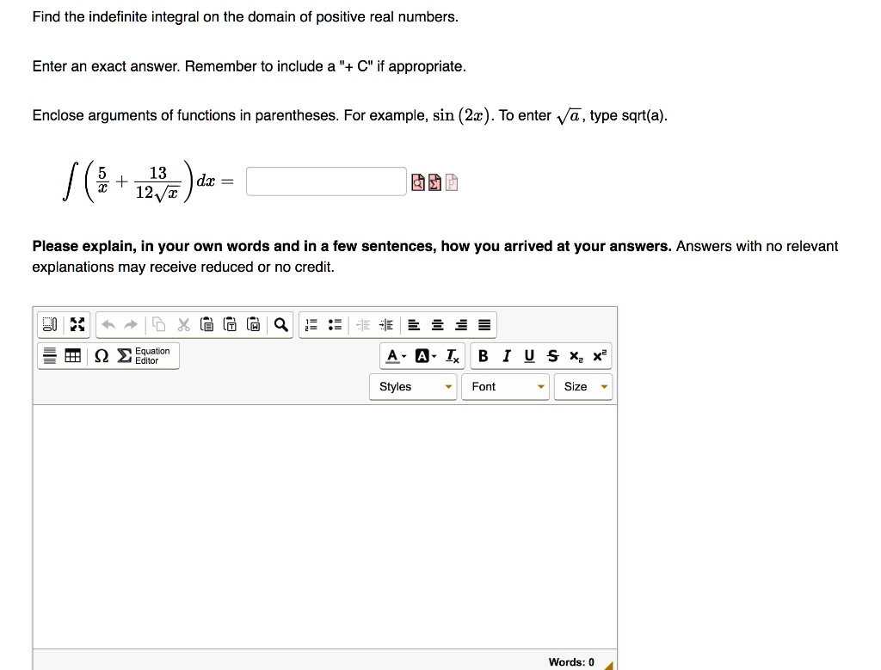Open the text color picker
This screenshot has height=670, width=881.
pyautogui.click(x=396, y=355)
